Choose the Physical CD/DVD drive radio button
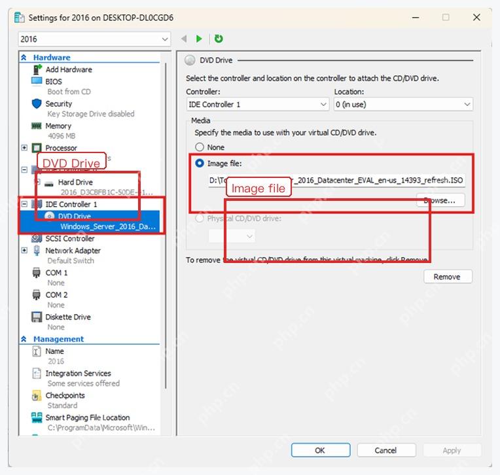 click(x=200, y=219)
